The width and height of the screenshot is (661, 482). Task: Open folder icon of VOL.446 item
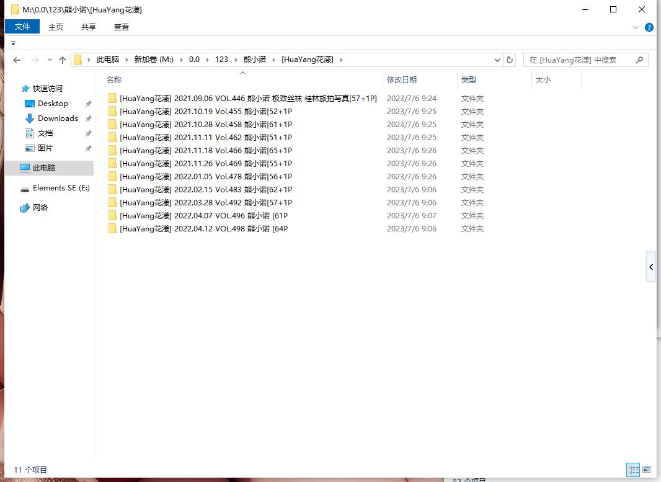pos(112,99)
